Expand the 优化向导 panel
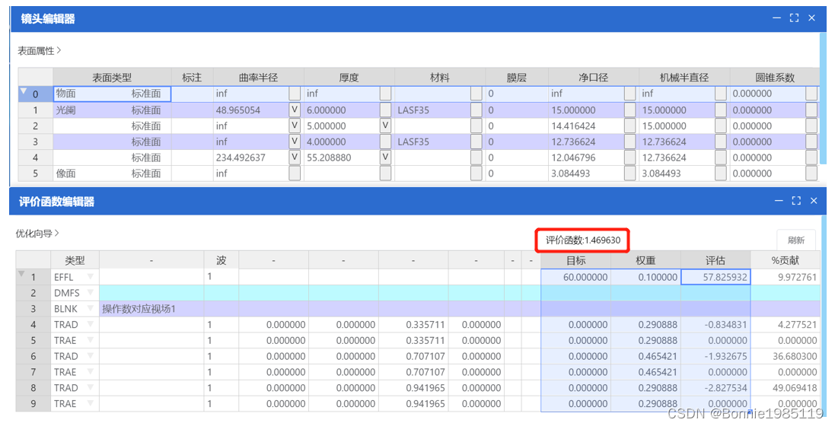 click(x=37, y=234)
